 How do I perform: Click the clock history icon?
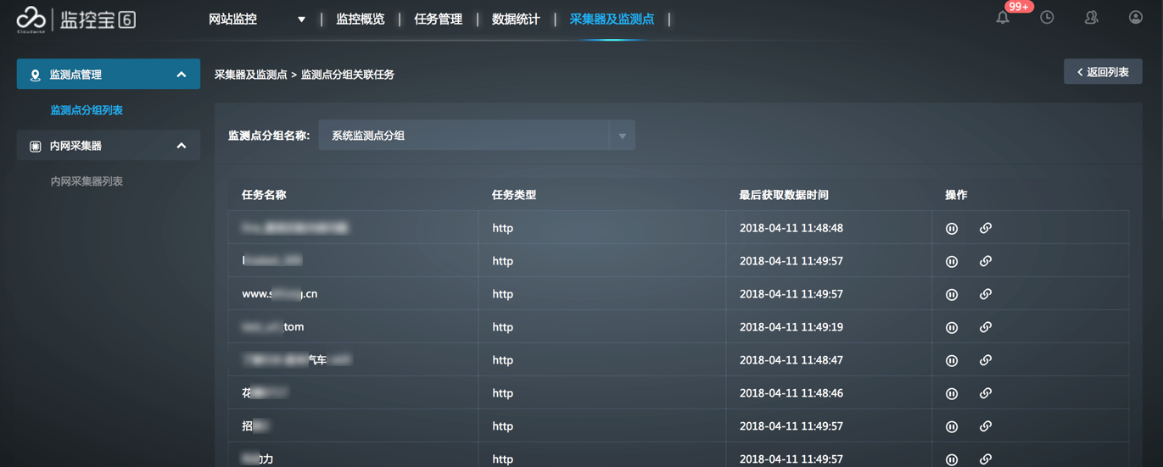[1047, 17]
